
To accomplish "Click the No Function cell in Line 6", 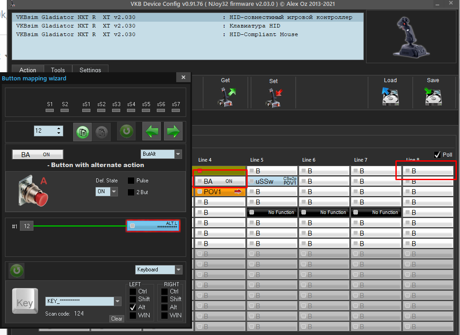I will tap(324, 212).
